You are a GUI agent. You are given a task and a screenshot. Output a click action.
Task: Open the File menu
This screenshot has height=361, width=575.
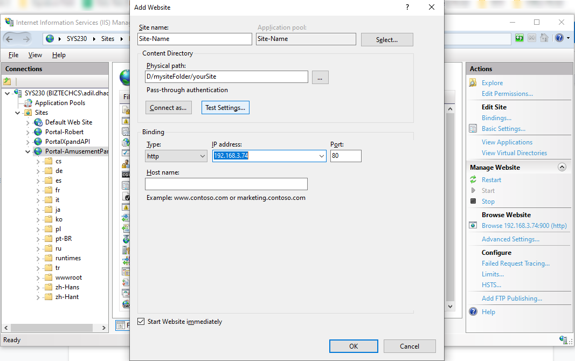pyautogui.click(x=13, y=55)
